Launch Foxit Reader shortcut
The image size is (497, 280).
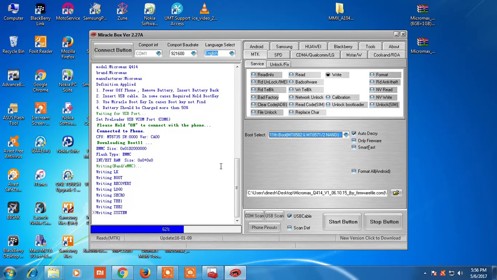(x=40, y=45)
